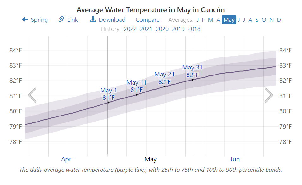This screenshot has height=185, width=302.
Task: Click the download arrow icon
Action: click(93, 20)
